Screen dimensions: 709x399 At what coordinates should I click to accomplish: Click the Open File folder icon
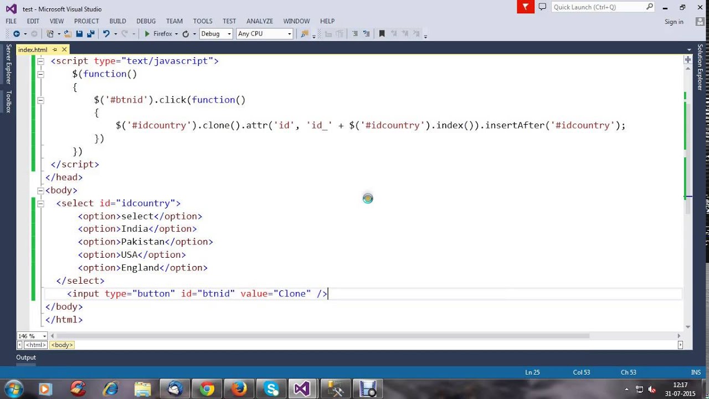coord(68,34)
